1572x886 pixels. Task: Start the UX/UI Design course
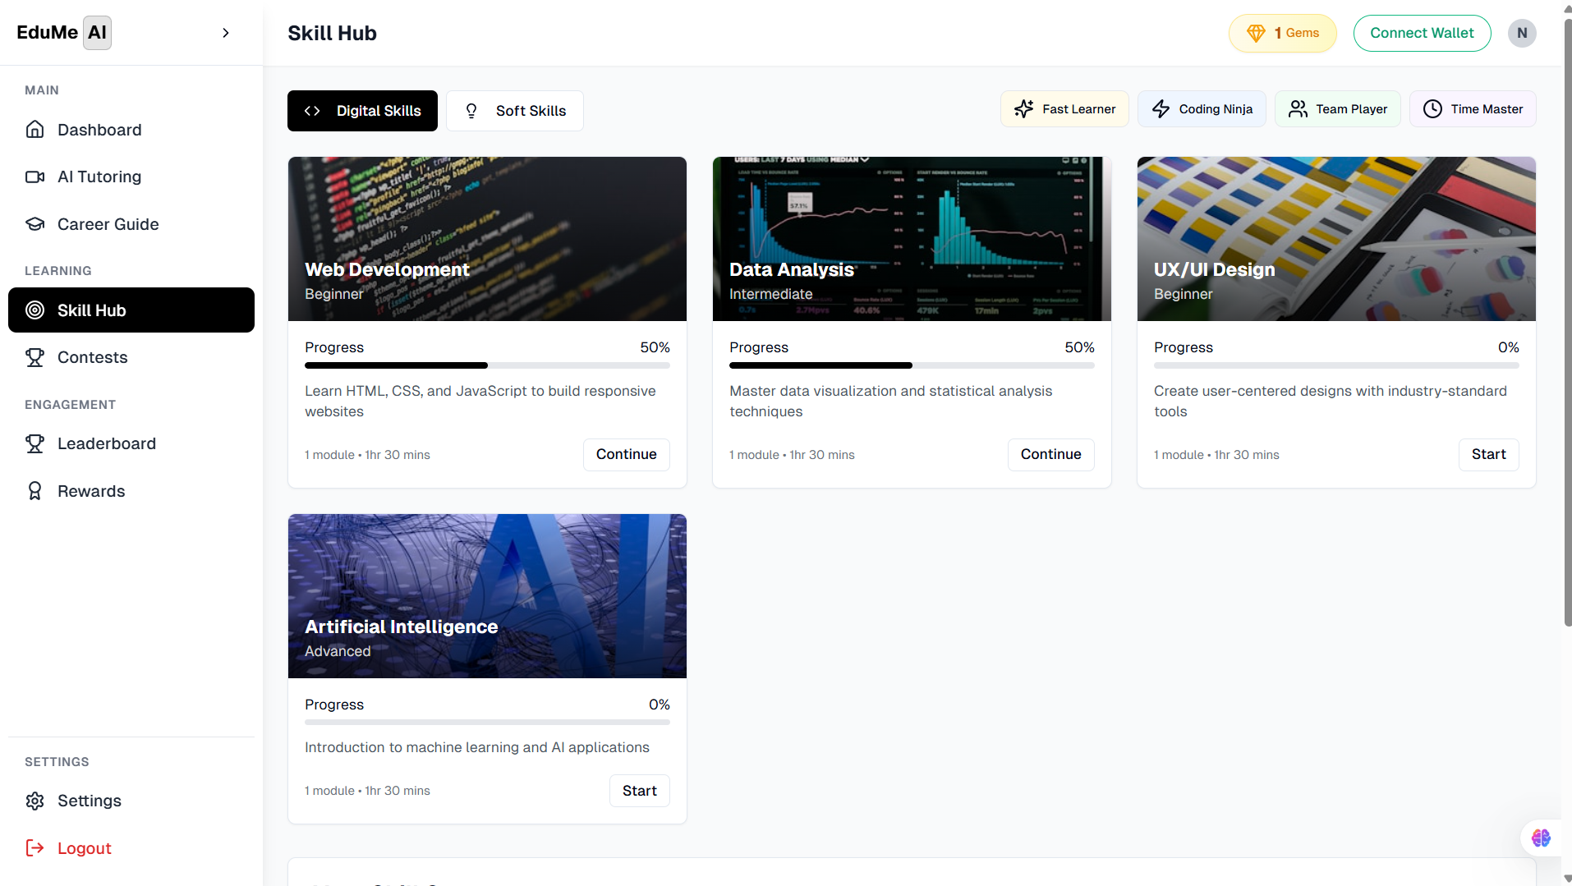(1488, 454)
